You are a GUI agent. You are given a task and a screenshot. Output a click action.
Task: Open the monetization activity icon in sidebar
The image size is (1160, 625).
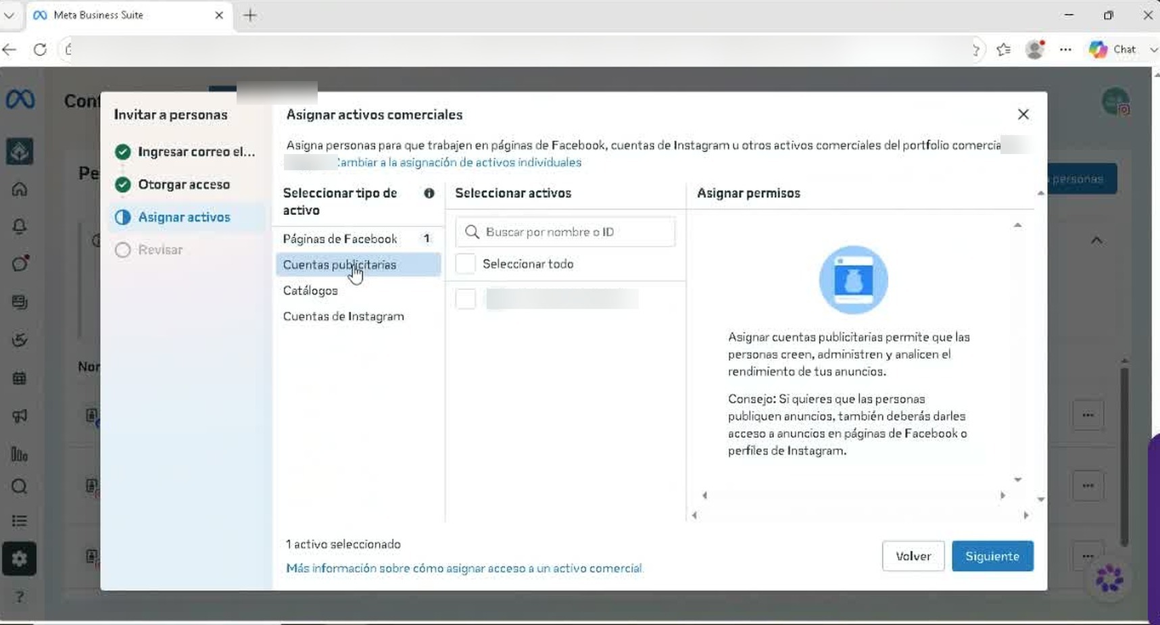pos(20,340)
